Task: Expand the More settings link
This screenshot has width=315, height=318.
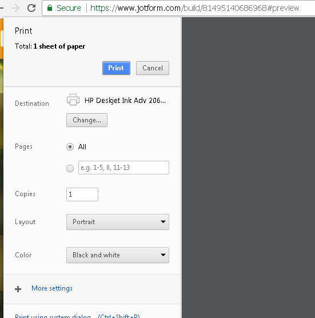Action: (52, 288)
